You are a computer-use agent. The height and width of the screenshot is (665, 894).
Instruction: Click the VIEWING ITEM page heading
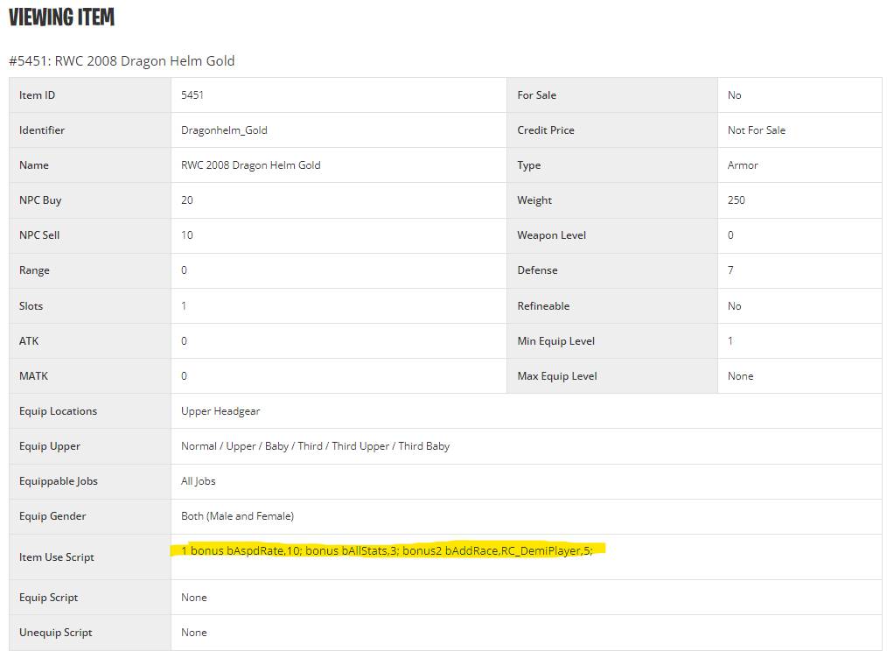point(61,17)
